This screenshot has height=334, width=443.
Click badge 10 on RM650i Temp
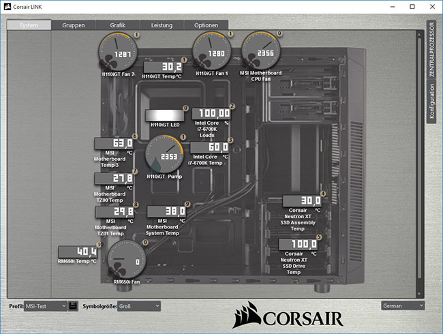pos(100,244)
